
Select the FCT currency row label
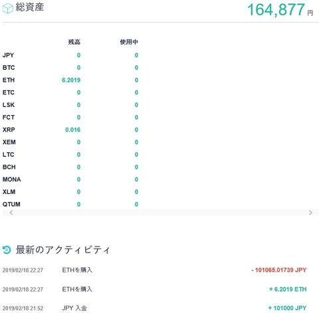[x=9, y=117]
